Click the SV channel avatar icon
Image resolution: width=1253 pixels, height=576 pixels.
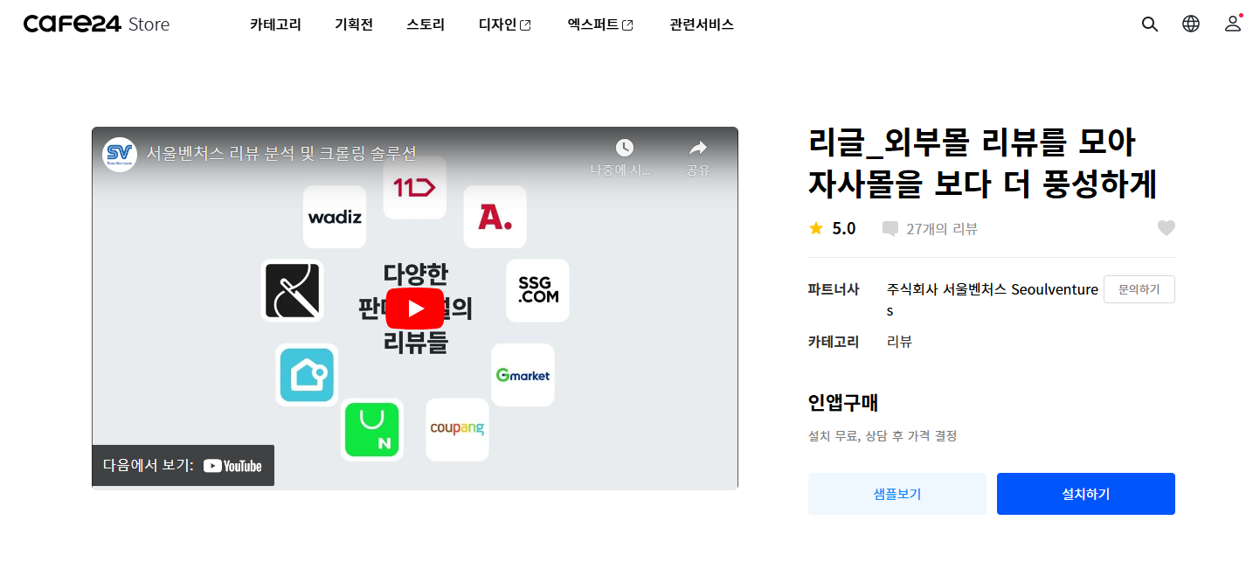[x=120, y=155]
